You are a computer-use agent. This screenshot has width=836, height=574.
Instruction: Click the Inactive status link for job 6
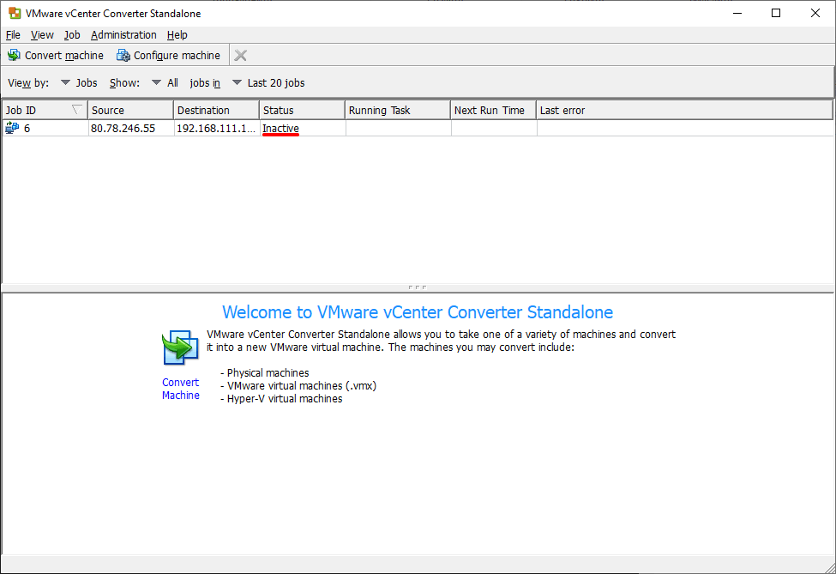[x=280, y=128]
